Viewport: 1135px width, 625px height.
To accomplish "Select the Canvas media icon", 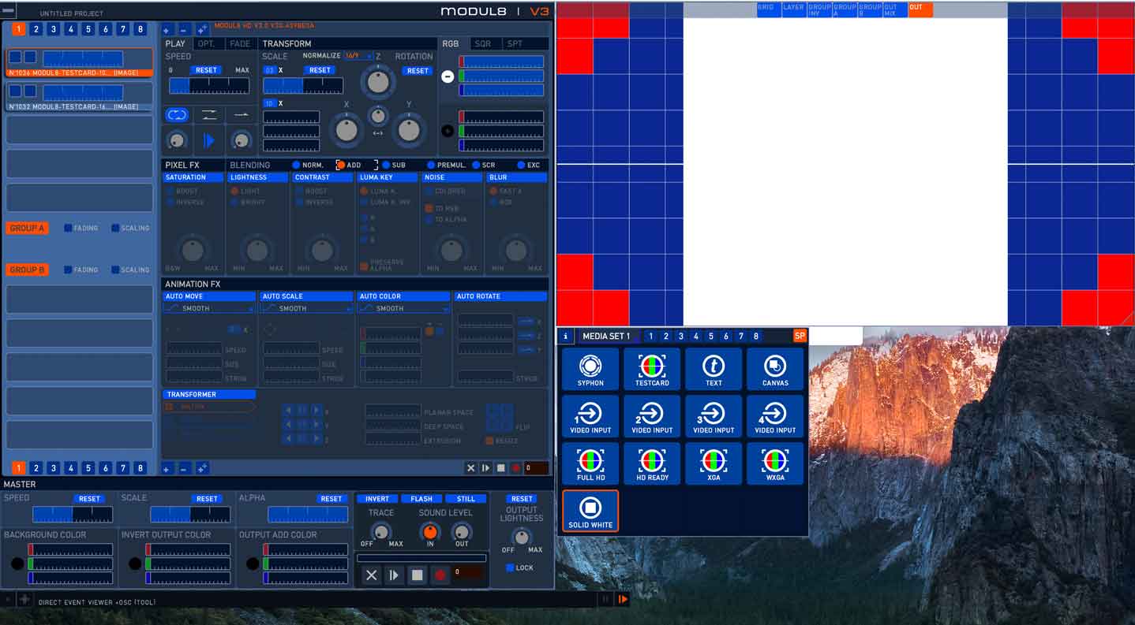I will coord(775,369).
